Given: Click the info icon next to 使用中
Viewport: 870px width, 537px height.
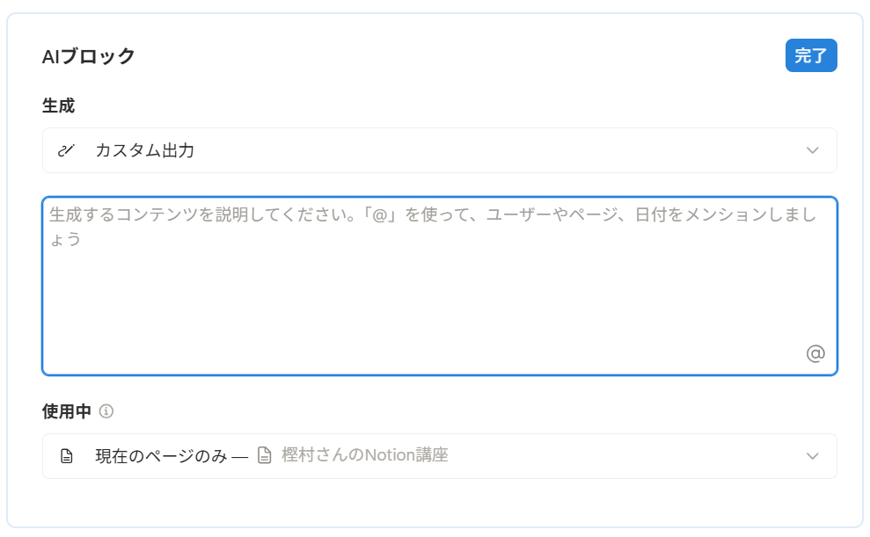Looking at the screenshot, I should pos(106,411).
